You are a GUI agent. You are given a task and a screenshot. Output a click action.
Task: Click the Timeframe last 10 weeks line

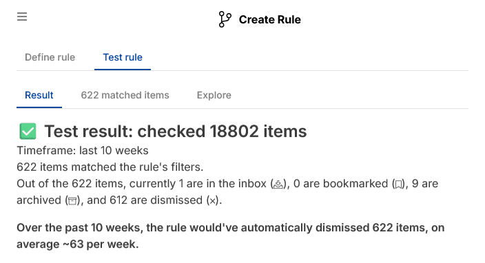(83, 151)
